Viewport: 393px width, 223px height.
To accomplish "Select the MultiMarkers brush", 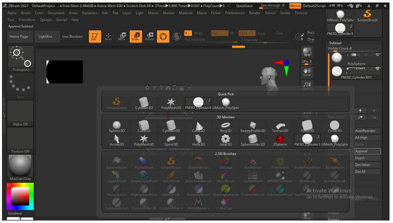I will 199,204.
